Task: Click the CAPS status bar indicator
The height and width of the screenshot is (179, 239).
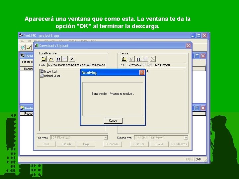Action: point(190,159)
